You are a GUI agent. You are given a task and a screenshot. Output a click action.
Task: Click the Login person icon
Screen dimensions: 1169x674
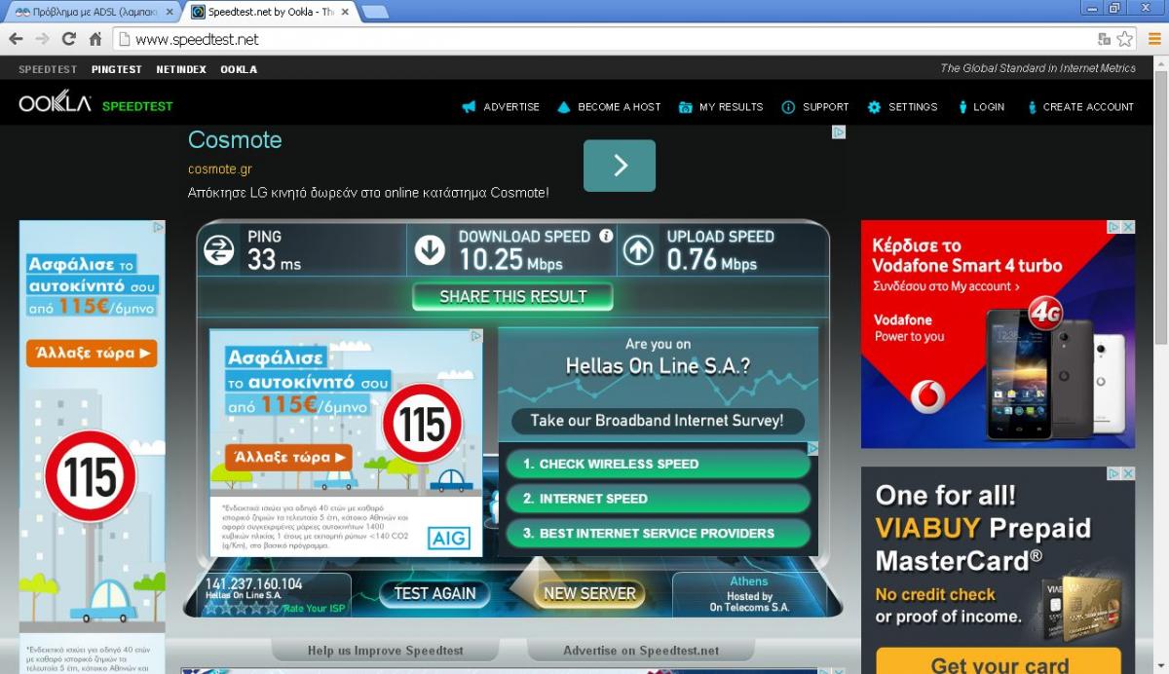click(x=962, y=107)
